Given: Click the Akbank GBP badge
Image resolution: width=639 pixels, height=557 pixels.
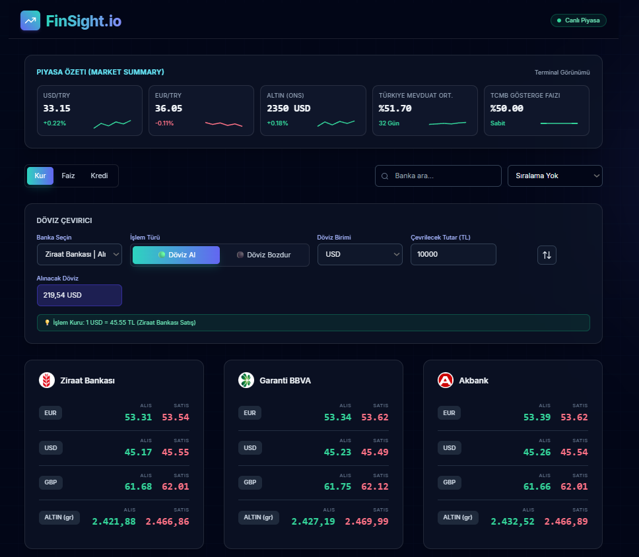Looking at the screenshot, I should click(449, 482).
